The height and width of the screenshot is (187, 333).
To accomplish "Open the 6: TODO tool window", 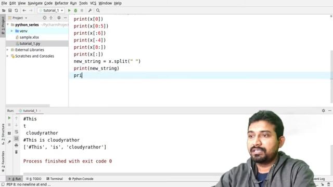I will pyautogui.click(x=33, y=179).
